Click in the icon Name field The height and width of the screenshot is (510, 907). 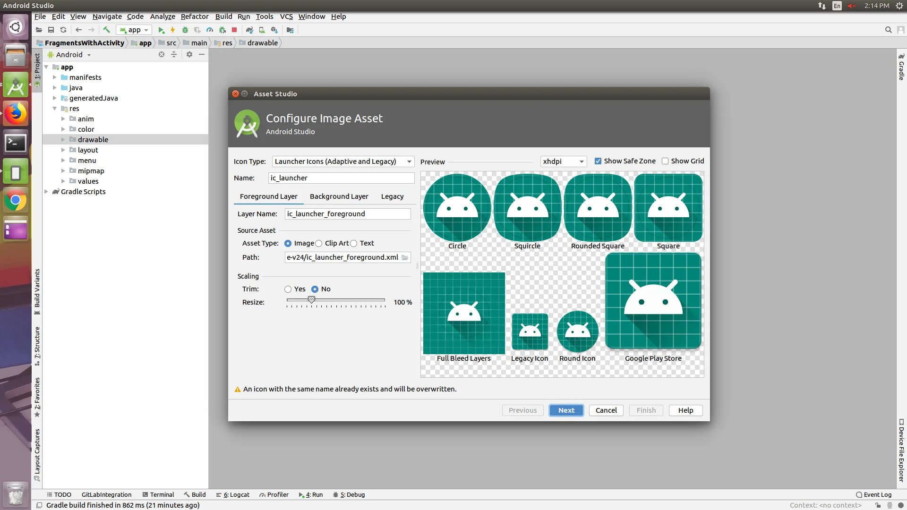tap(342, 178)
